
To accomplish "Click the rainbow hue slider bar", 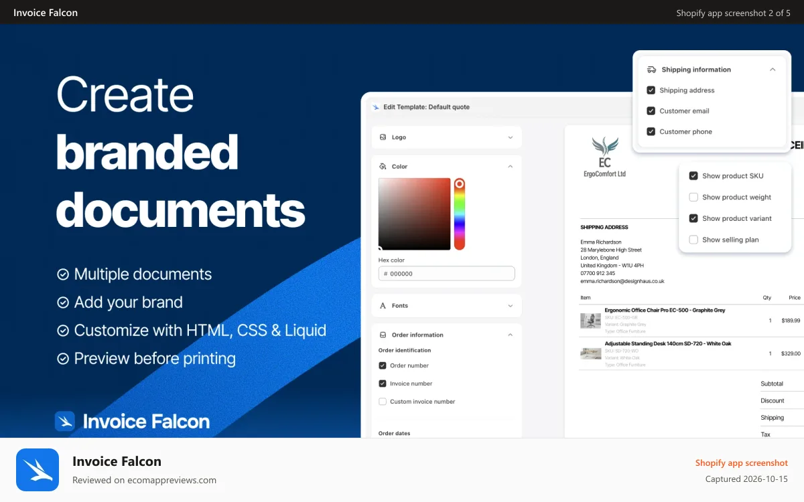I will (x=459, y=214).
